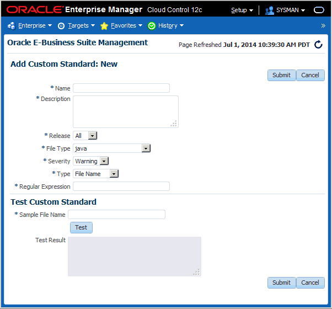Open the Enterprise menu
This screenshot has width=332, height=309.
(35, 25)
